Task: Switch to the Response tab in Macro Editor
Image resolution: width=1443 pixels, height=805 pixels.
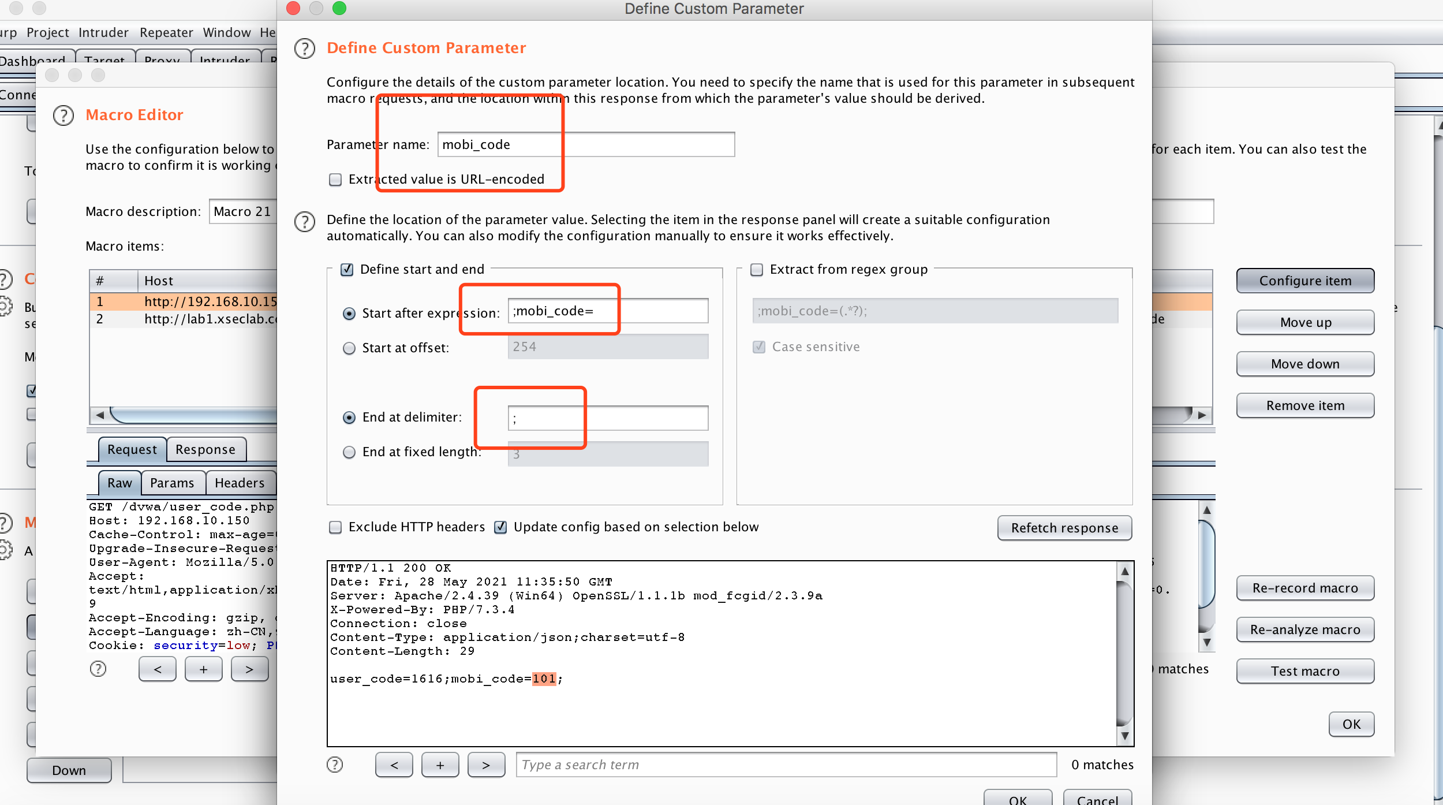Action: [x=205, y=449]
